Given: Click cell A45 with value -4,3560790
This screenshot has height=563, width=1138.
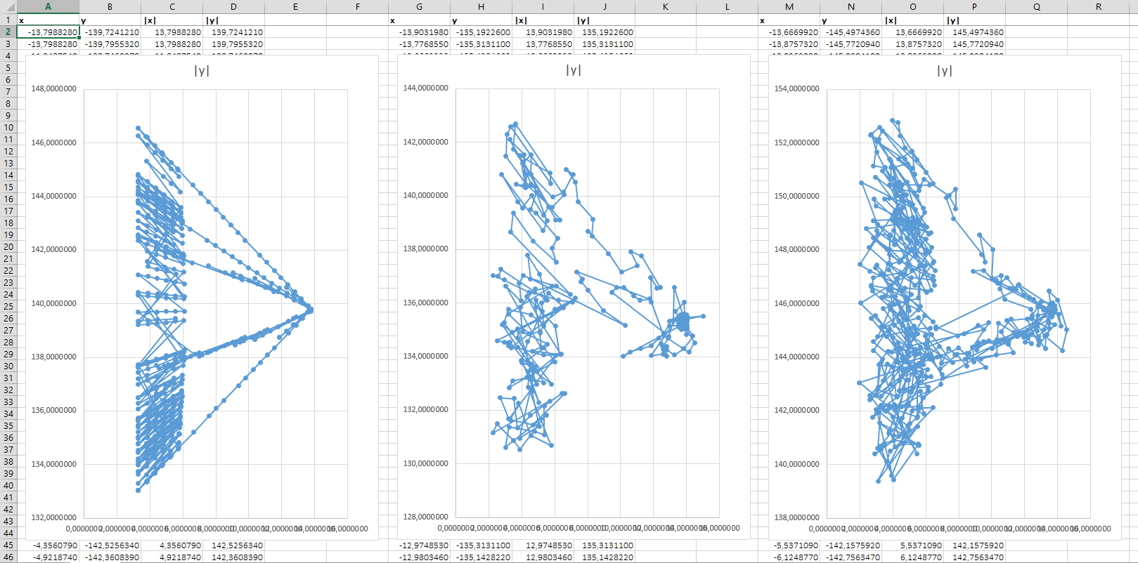Looking at the screenshot, I should point(48,545).
